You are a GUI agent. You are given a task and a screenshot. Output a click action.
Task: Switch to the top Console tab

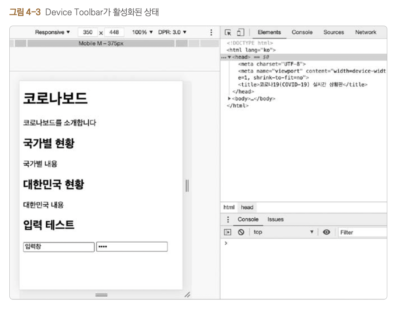302,33
